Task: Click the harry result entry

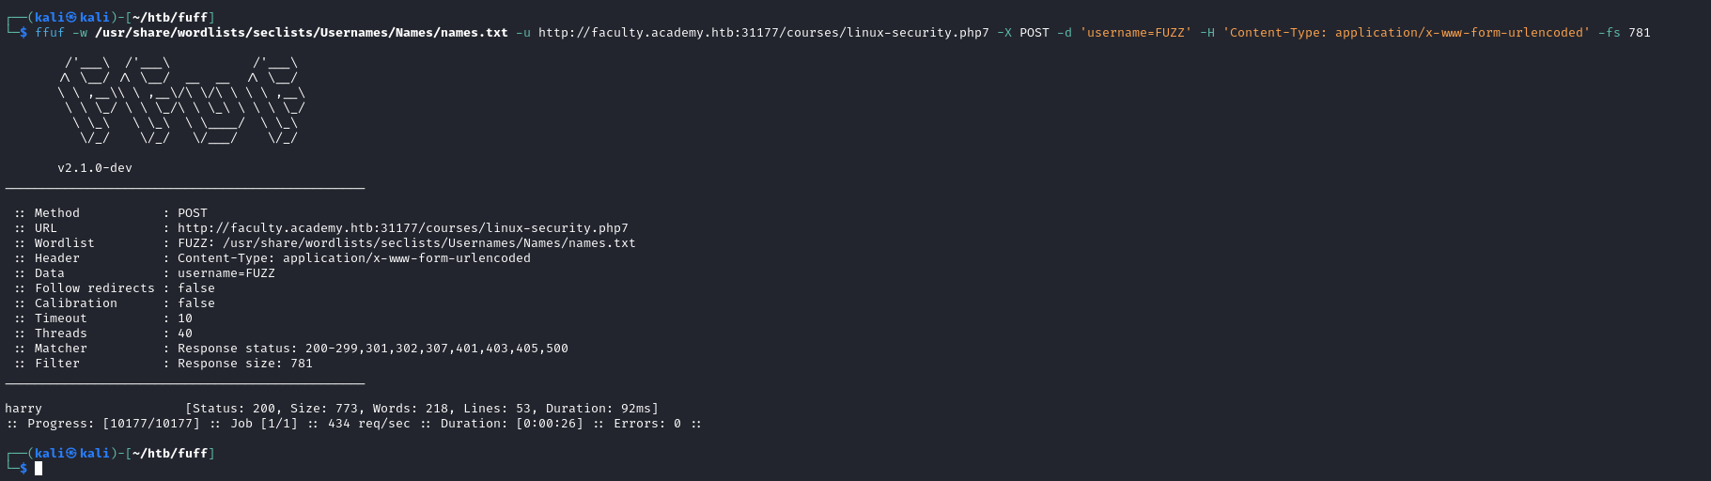Action: [23, 409]
